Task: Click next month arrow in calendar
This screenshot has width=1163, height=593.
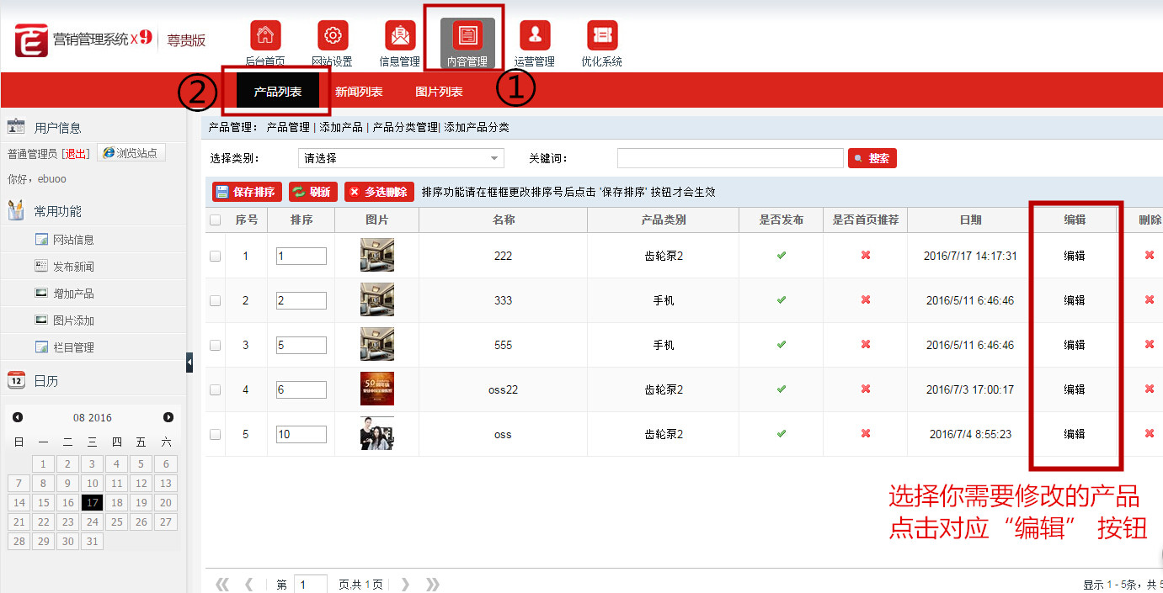Action: [168, 417]
